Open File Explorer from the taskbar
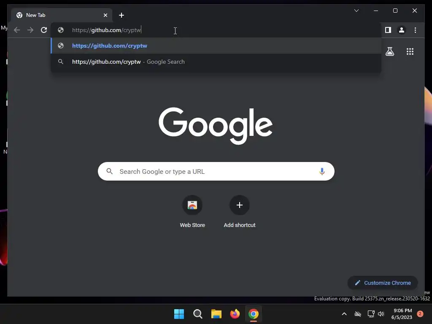Screen dimensions: 432x324 216,314
